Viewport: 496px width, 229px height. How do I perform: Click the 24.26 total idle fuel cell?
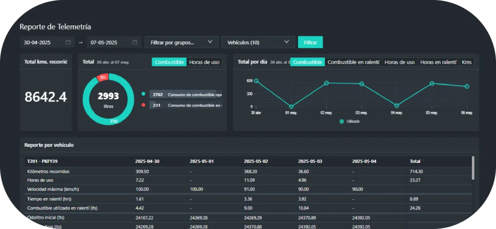(415, 208)
